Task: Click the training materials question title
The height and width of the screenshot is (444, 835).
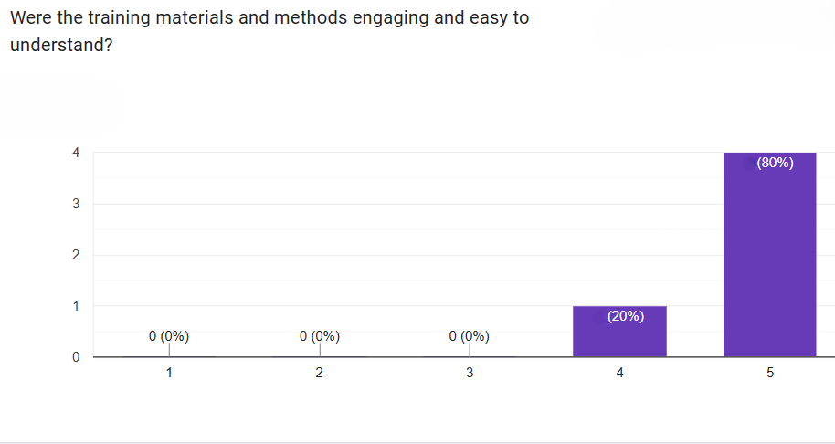Action: (x=270, y=30)
